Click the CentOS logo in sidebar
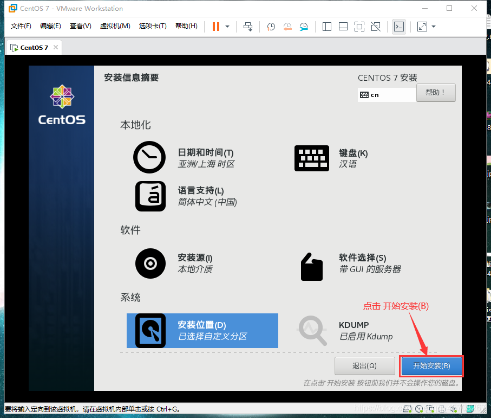The height and width of the screenshot is (418, 491). (x=62, y=105)
